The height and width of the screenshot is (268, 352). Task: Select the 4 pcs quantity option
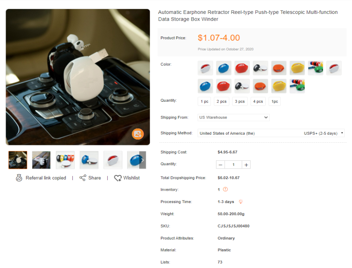coord(258,101)
